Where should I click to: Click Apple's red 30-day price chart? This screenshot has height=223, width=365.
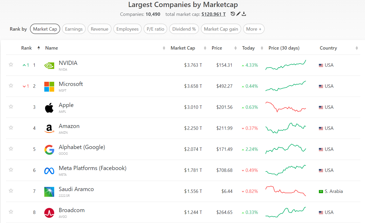(x=286, y=107)
